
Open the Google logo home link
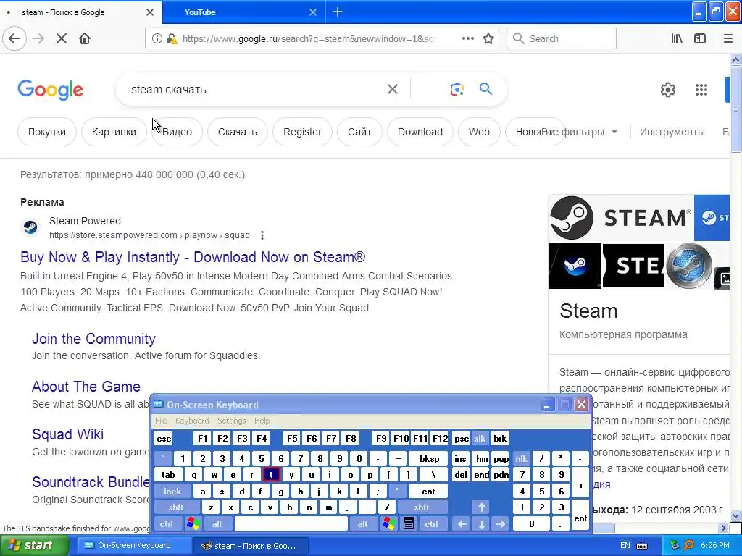pos(50,90)
